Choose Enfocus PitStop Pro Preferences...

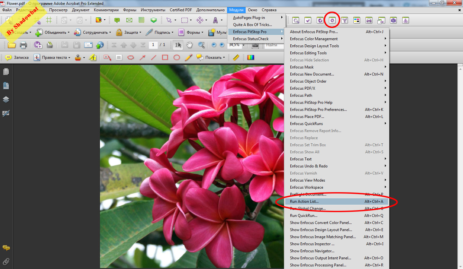[336, 110]
